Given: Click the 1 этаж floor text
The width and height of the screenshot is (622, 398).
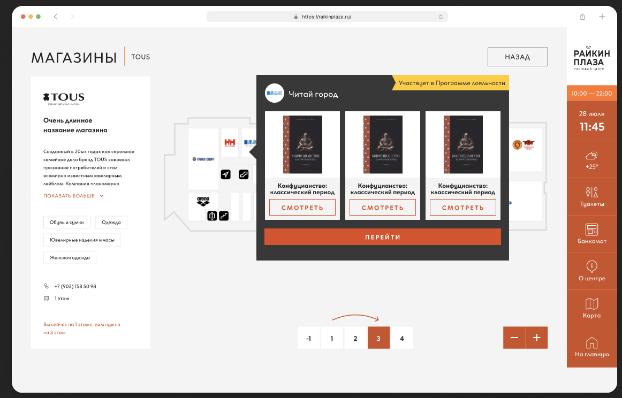Looking at the screenshot, I should coord(62,298).
